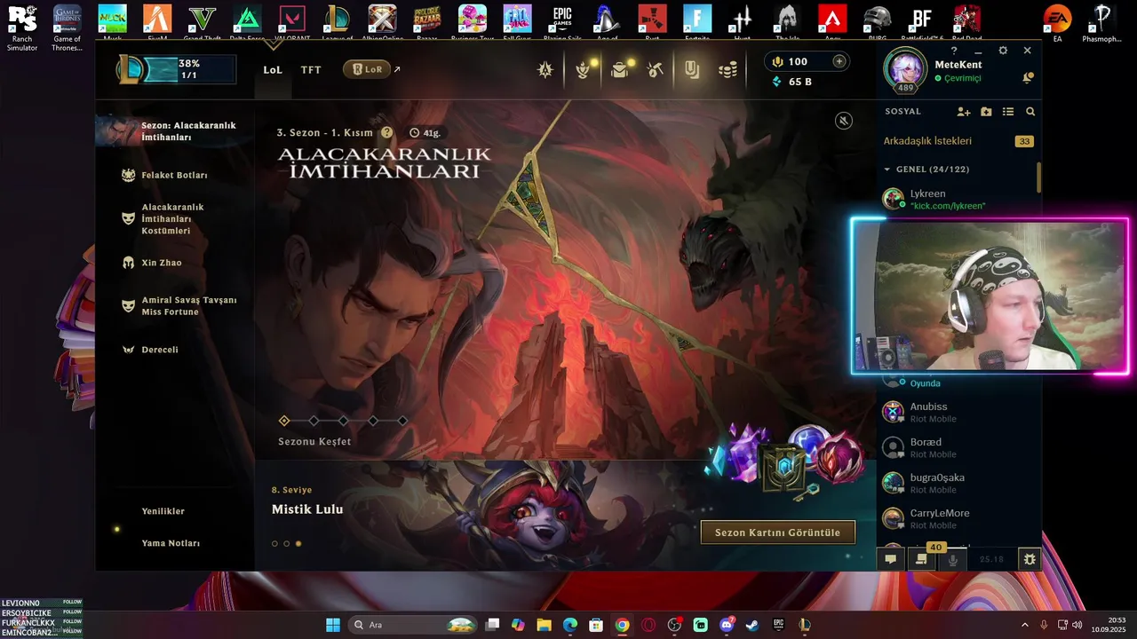Open the LoR launcher button

pos(367,69)
